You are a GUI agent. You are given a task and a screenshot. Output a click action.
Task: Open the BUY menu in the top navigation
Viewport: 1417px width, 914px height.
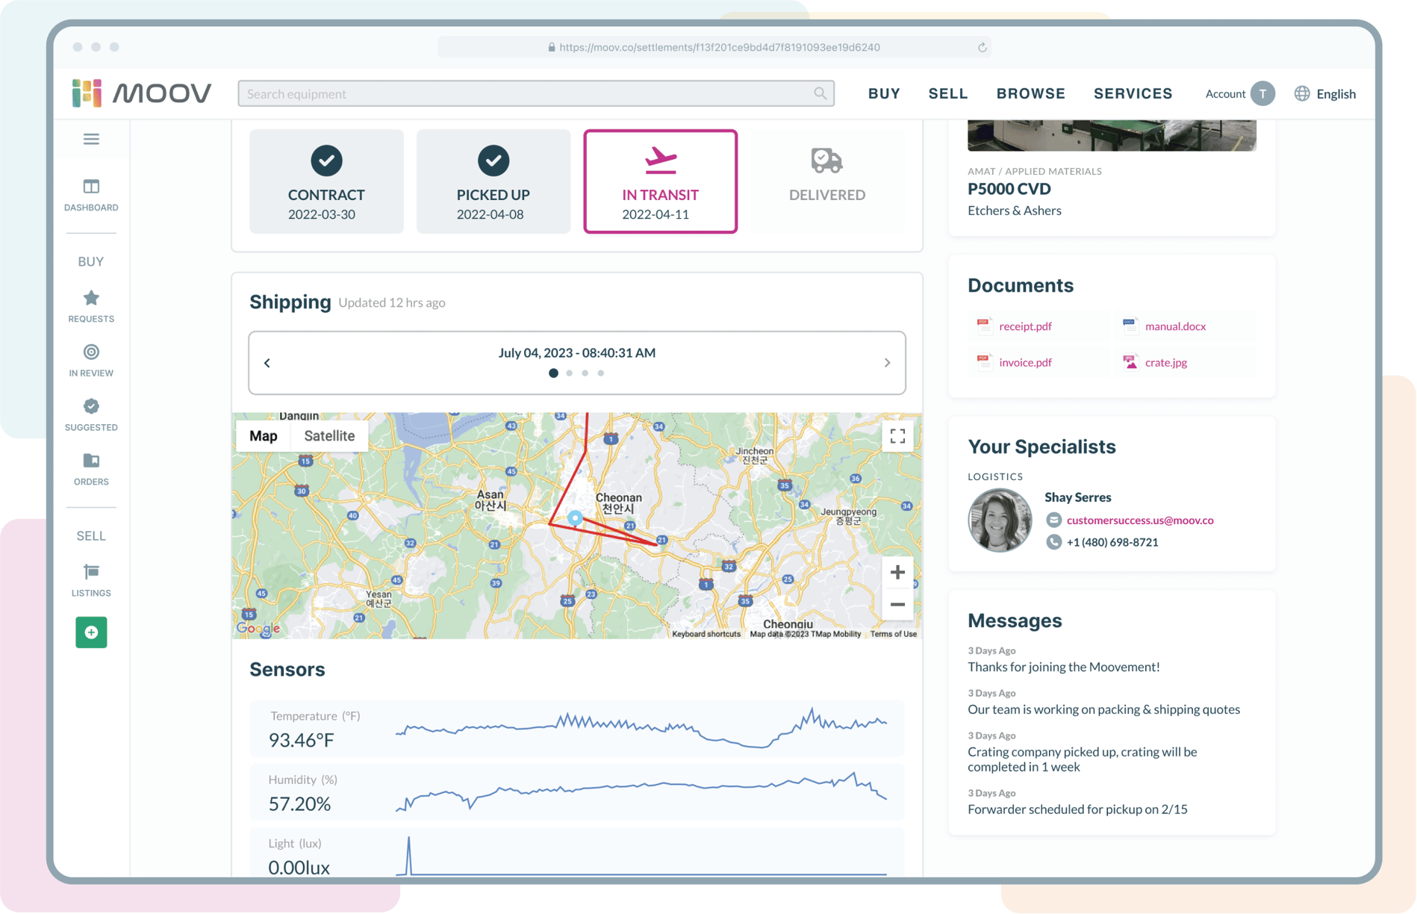click(883, 93)
